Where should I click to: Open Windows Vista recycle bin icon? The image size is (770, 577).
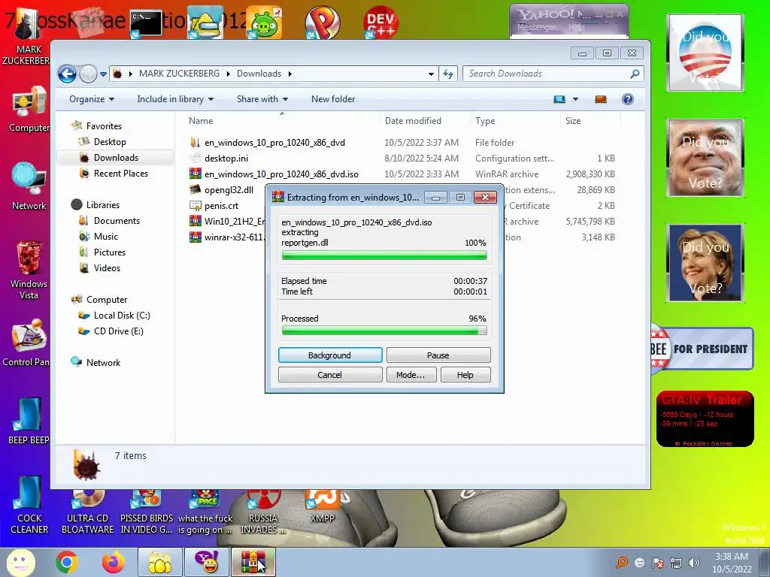tap(29, 270)
